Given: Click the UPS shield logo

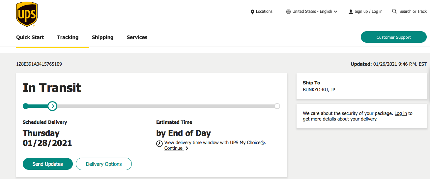Looking at the screenshot, I should [x=27, y=14].
